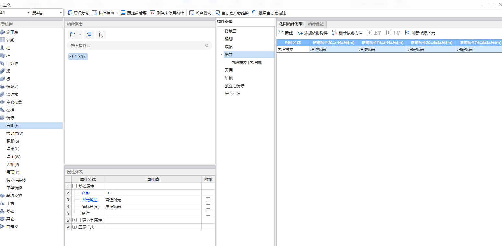The width and height of the screenshot is (502, 246).
Task: Click the 添加依附构件 button
Action: (x=313, y=33)
